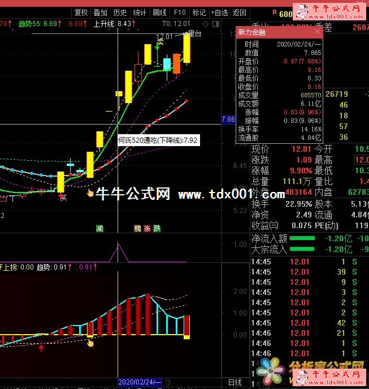This screenshot has width=369, height=389.
Task: Open the 统计 statistics menu
Action: tap(140, 12)
